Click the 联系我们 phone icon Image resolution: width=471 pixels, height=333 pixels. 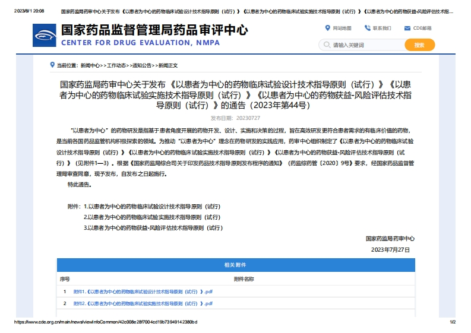tap(367, 28)
